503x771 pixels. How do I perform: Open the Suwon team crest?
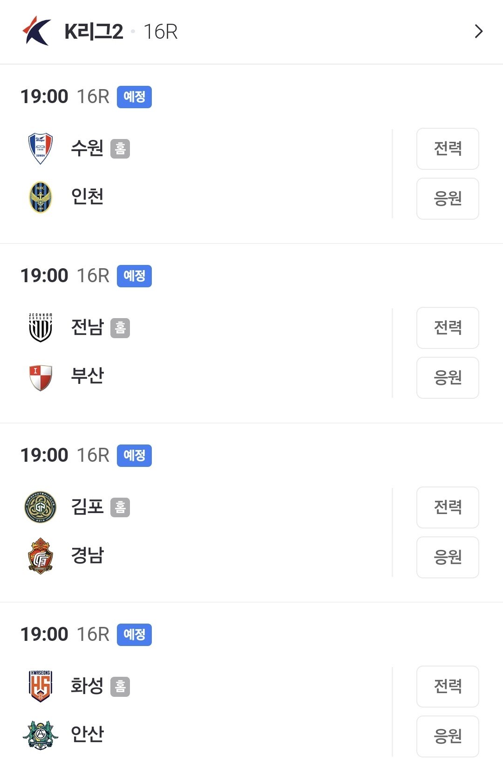pyautogui.click(x=41, y=148)
